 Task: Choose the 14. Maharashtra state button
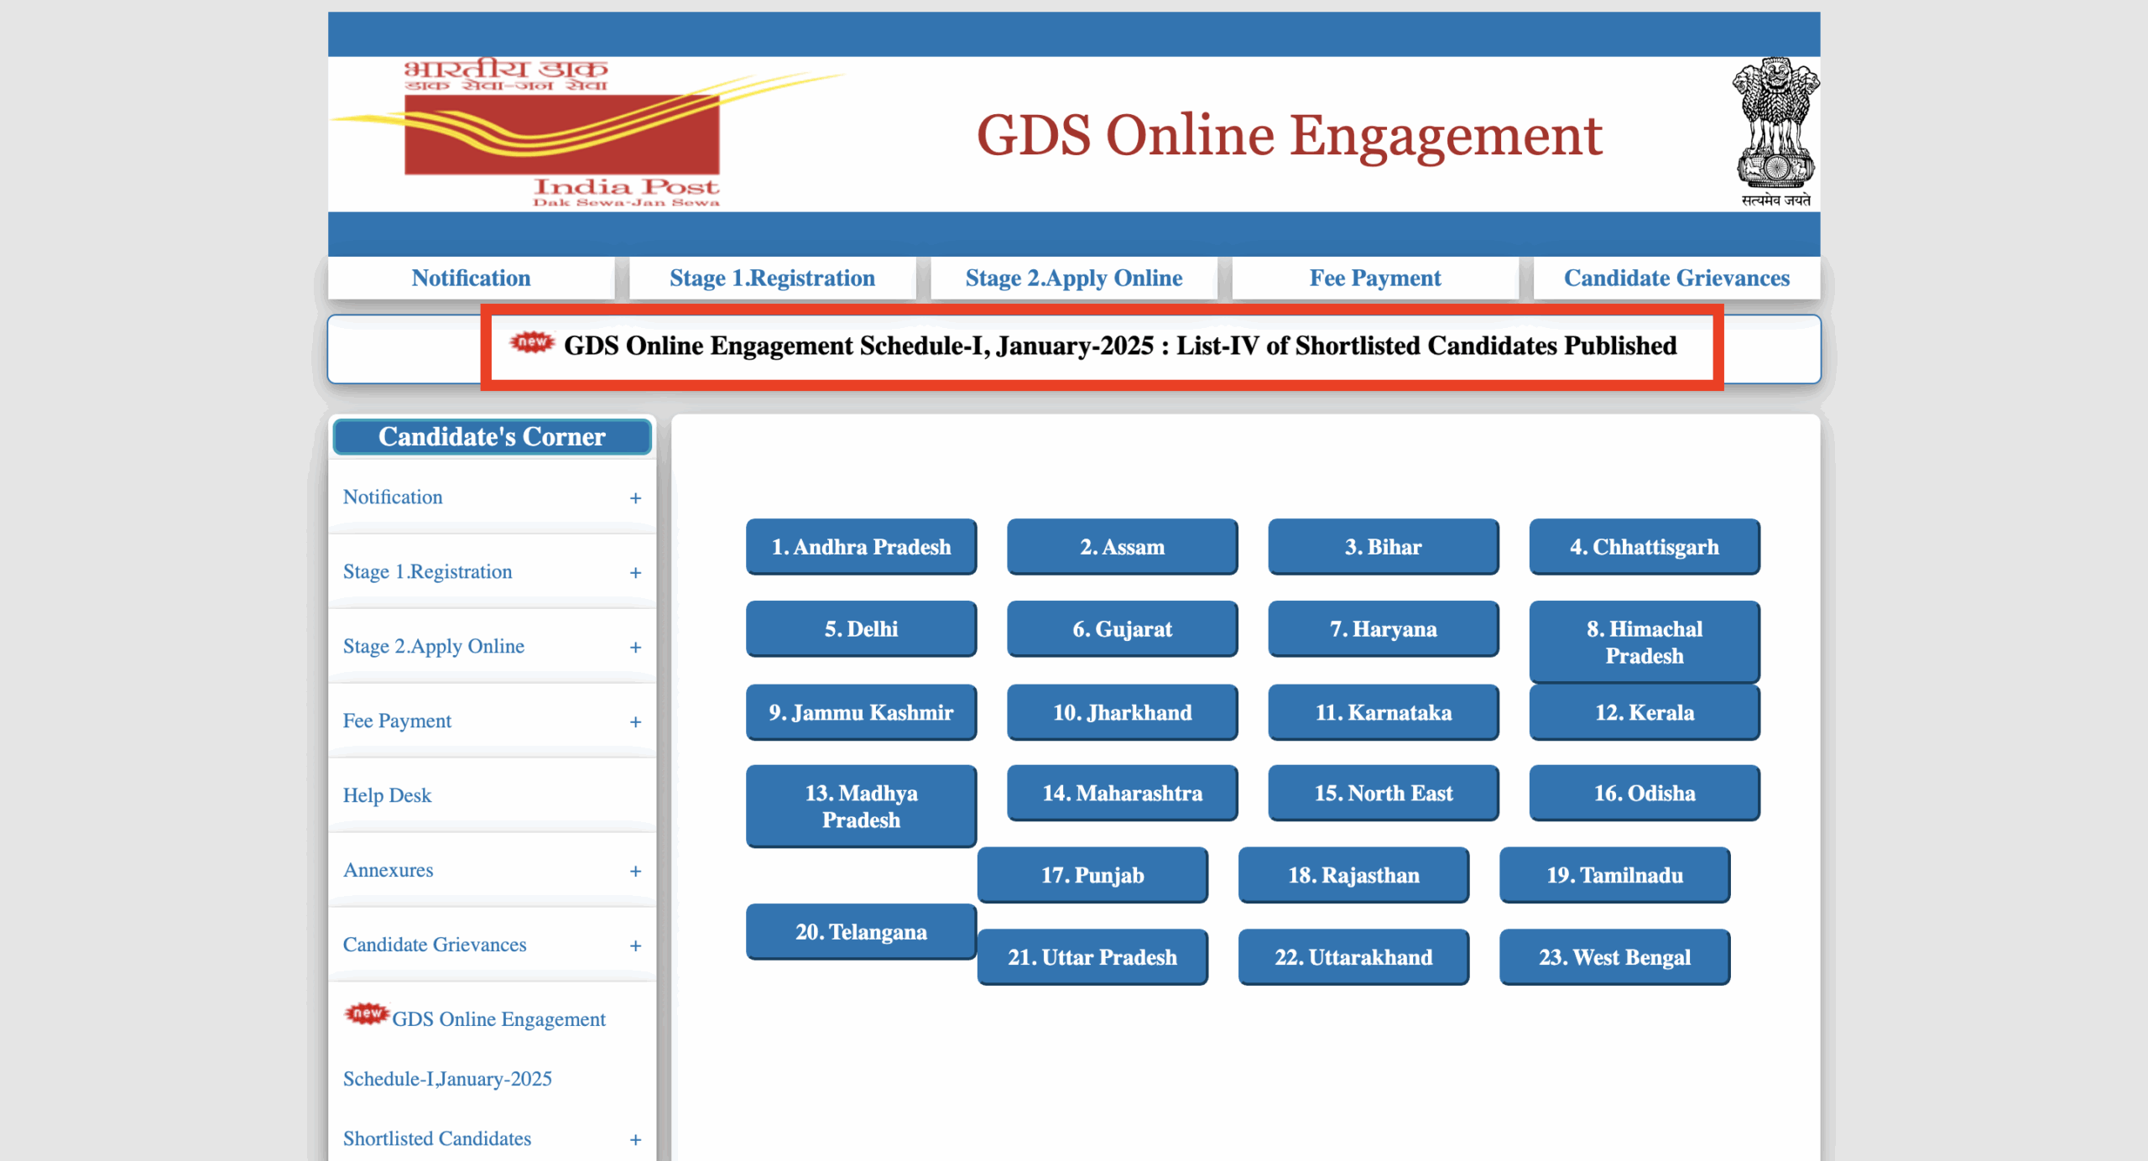coord(1122,793)
